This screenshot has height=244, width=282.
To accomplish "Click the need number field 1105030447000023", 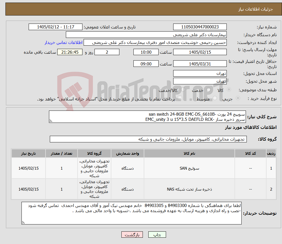I will pos(200,27).
